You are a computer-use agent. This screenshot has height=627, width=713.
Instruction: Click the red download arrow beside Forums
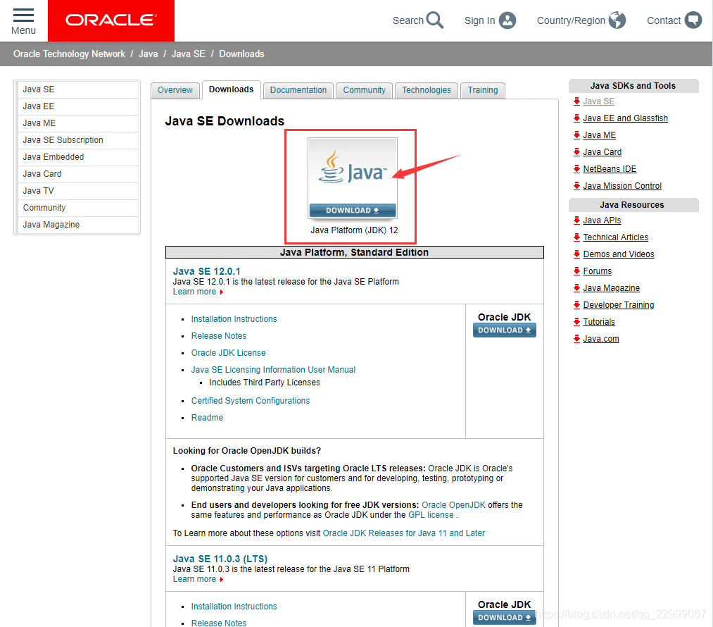tap(576, 271)
